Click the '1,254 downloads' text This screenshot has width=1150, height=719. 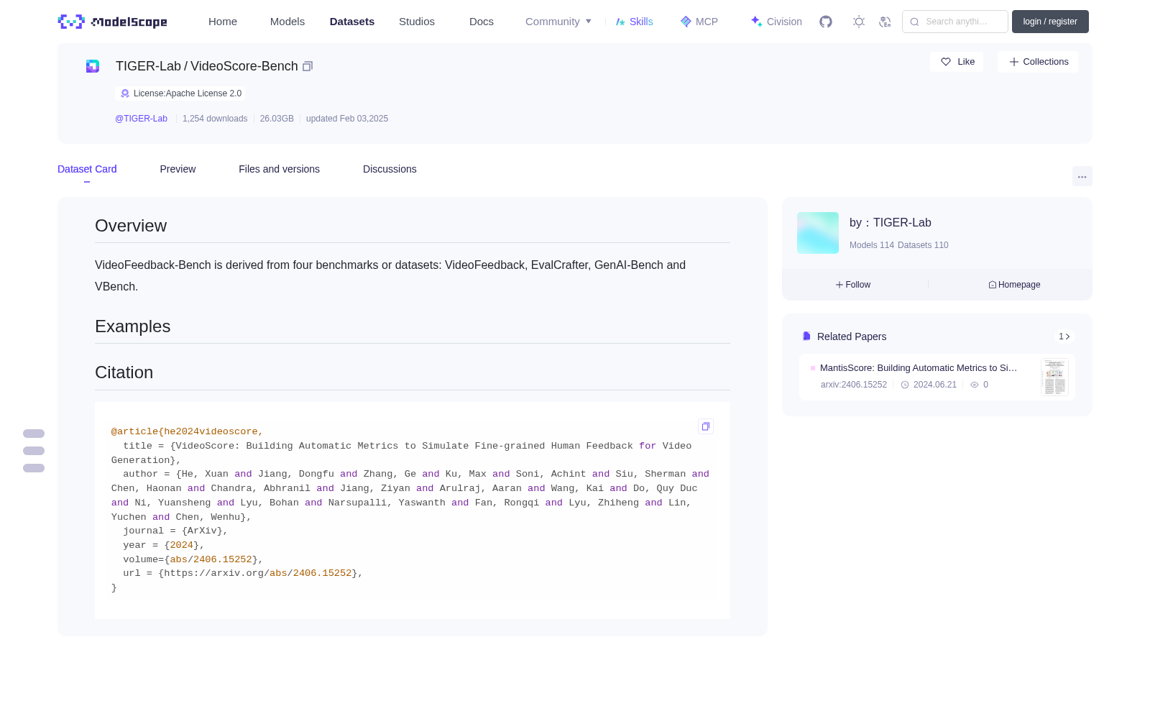pos(215,119)
